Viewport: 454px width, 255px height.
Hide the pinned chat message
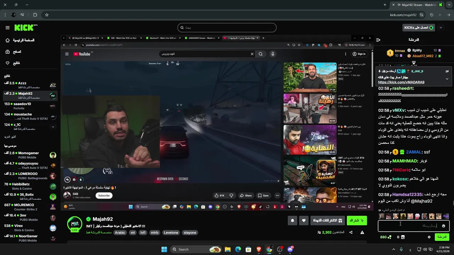pos(447,71)
